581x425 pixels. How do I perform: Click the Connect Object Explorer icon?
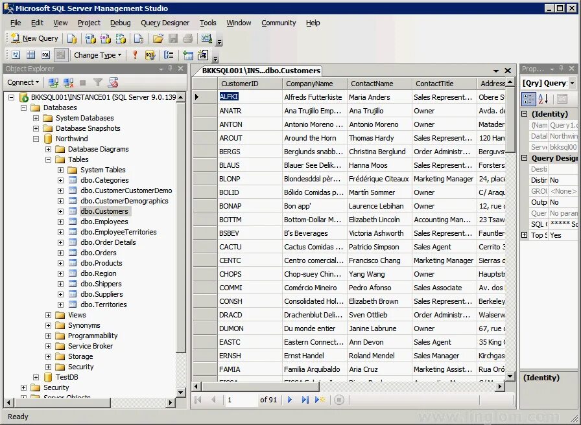(x=53, y=82)
